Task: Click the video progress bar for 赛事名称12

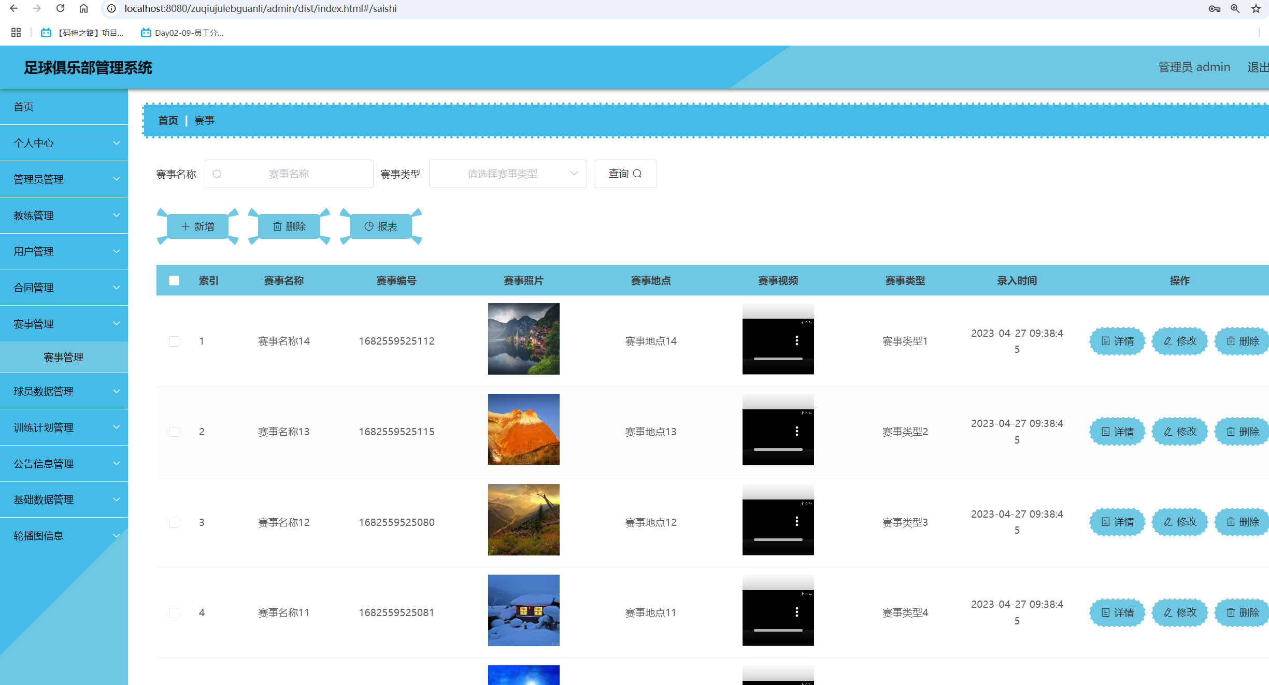Action: click(x=778, y=539)
